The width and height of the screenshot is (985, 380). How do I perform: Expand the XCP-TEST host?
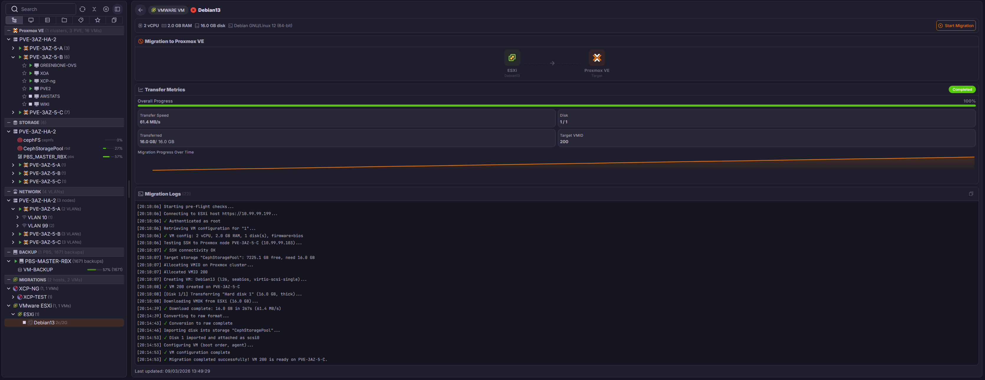coord(13,297)
